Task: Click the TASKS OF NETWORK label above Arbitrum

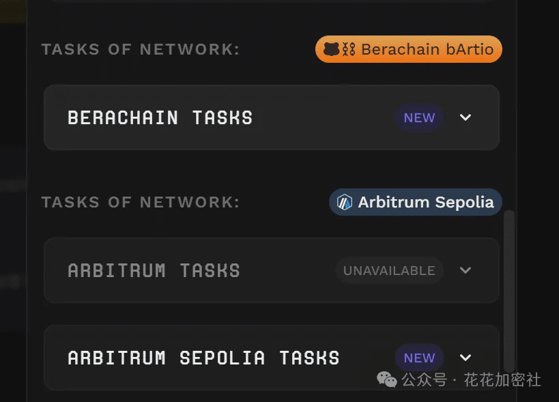Action: [x=141, y=202]
